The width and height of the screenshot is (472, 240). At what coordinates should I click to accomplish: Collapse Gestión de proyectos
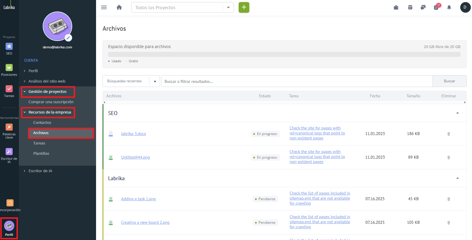click(48, 92)
